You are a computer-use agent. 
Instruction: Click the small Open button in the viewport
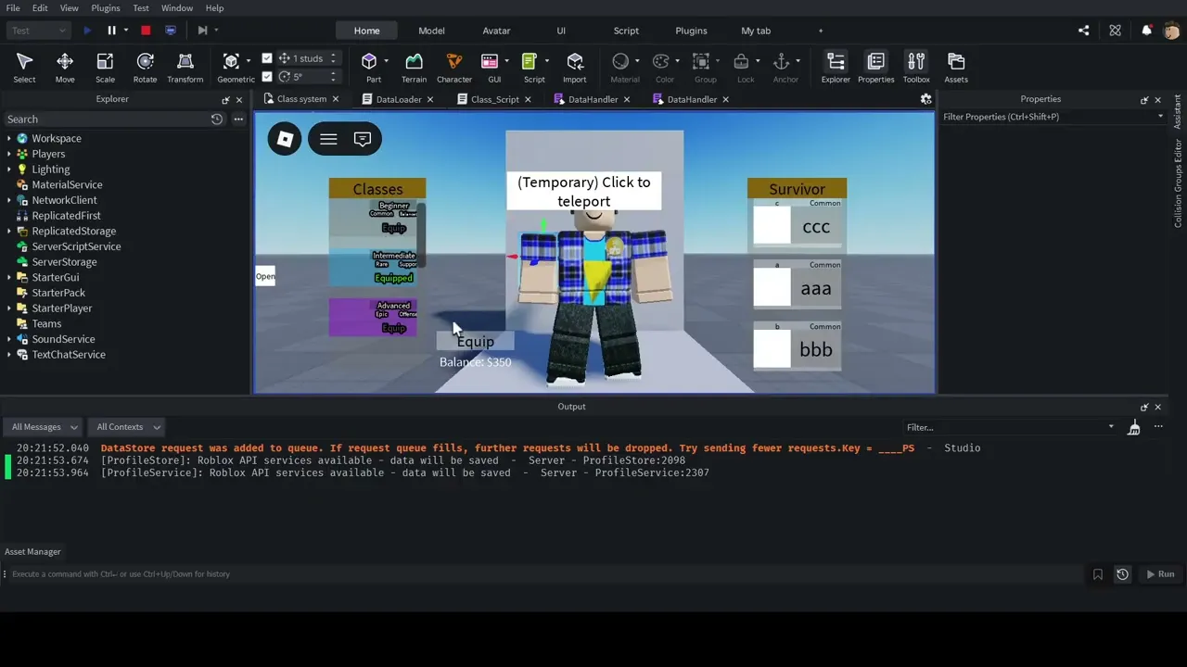pyautogui.click(x=265, y=276)
